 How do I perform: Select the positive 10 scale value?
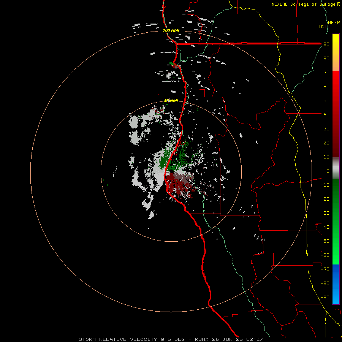coord(326,157)
